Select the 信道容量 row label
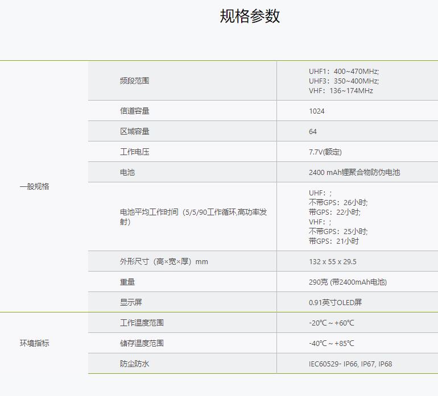This screenshot has width=438, height=396. pos(134,111)
